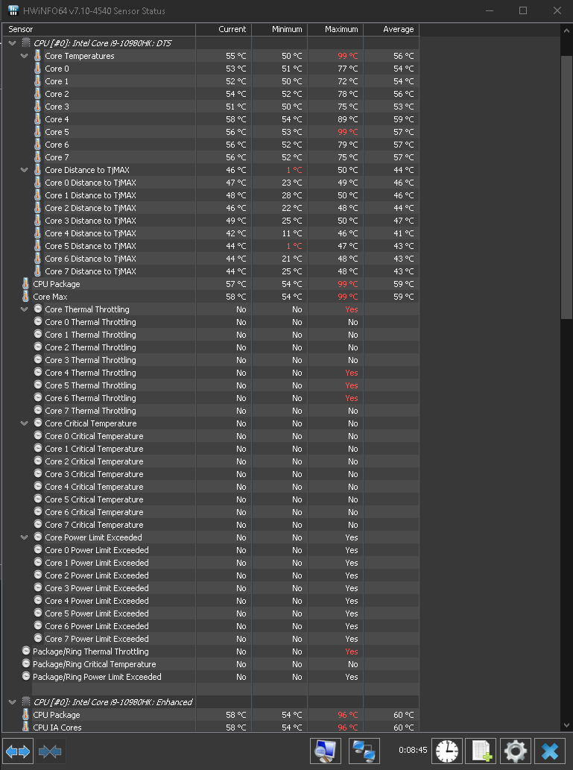Collapse the Core Power Limit Exceeded group
Viewport: 573px width, 770px height.
(x=24, y=537)
